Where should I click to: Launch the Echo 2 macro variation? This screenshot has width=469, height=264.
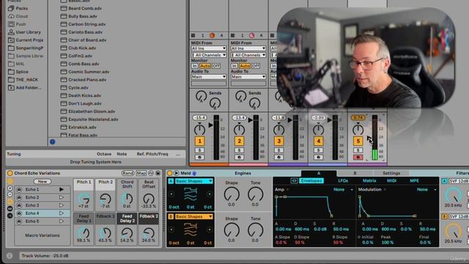[62, 197]
